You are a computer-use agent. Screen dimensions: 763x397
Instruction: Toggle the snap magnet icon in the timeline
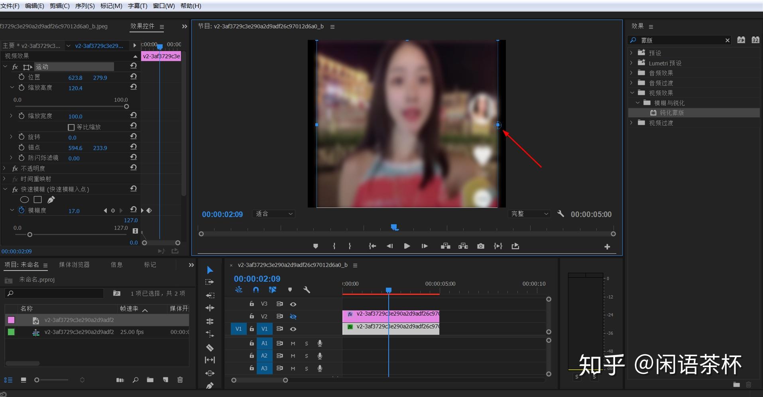pos(256,290)
